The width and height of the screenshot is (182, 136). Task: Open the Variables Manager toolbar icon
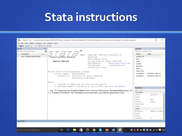point(44,46)
